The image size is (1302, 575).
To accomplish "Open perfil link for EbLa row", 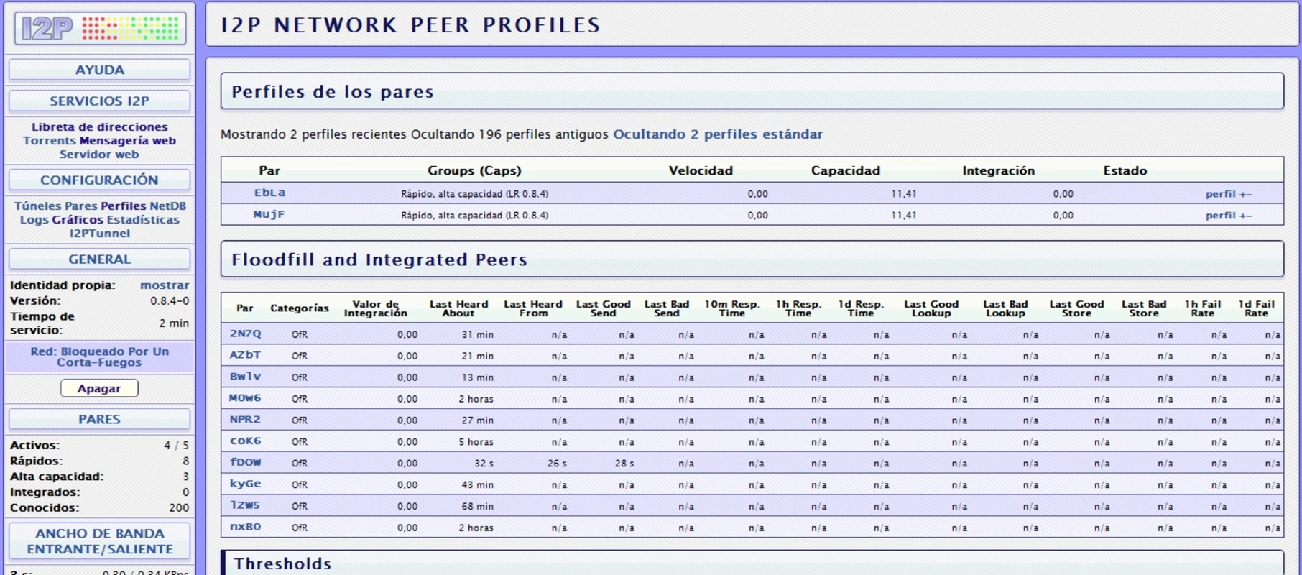I will (1220, 194).
